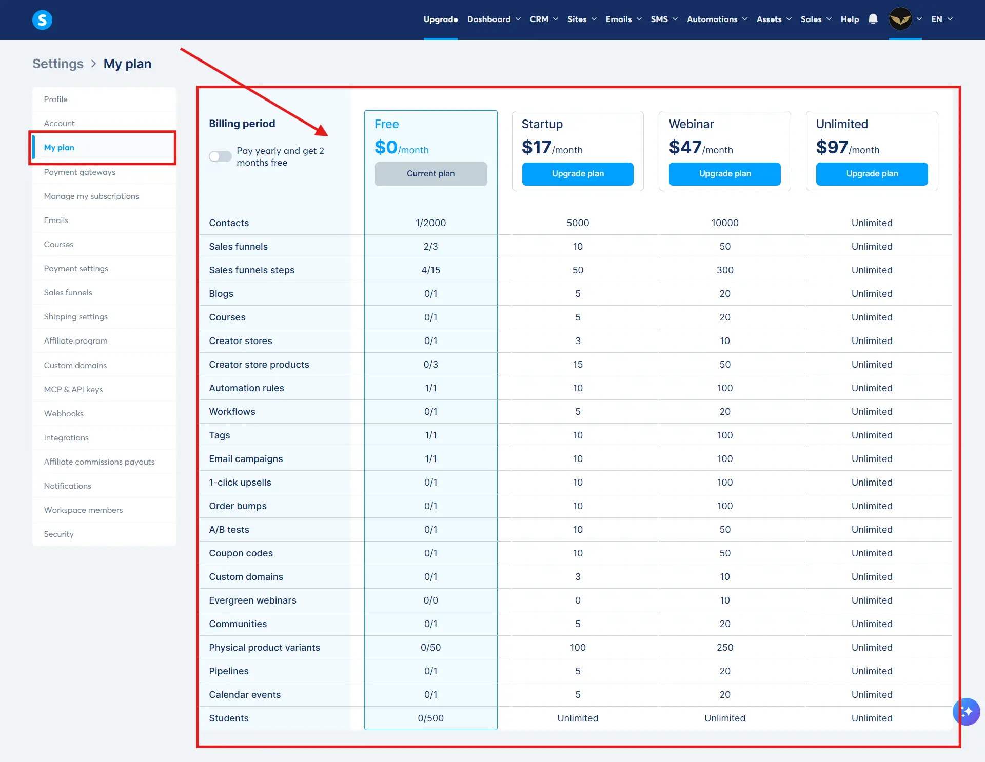The height and width of the screenshot is (762, 985).
Task: Expand the Assets menu
Action: pyautogui.click(x=774, y=19)
